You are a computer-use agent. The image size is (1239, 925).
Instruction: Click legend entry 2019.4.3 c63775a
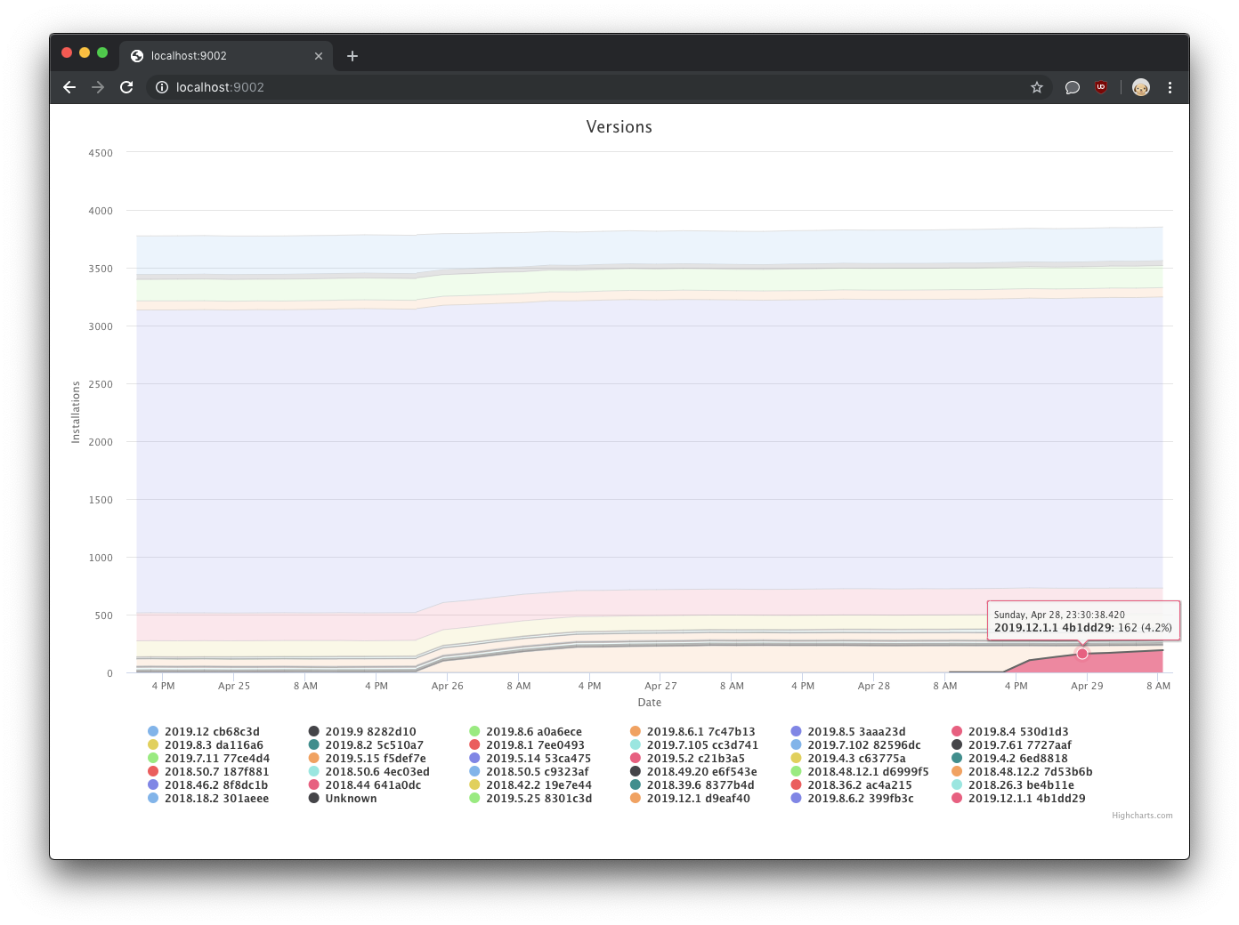pyautogui.click(x=848, y=759)
